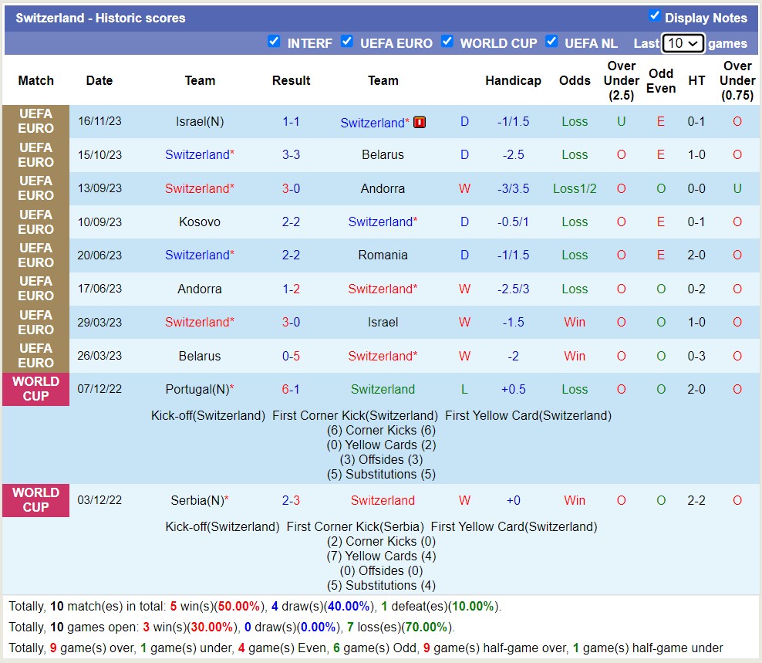Screen dimensions: 762x663
Task: Open the Last games count dropdown
Action: coord(683,43)
